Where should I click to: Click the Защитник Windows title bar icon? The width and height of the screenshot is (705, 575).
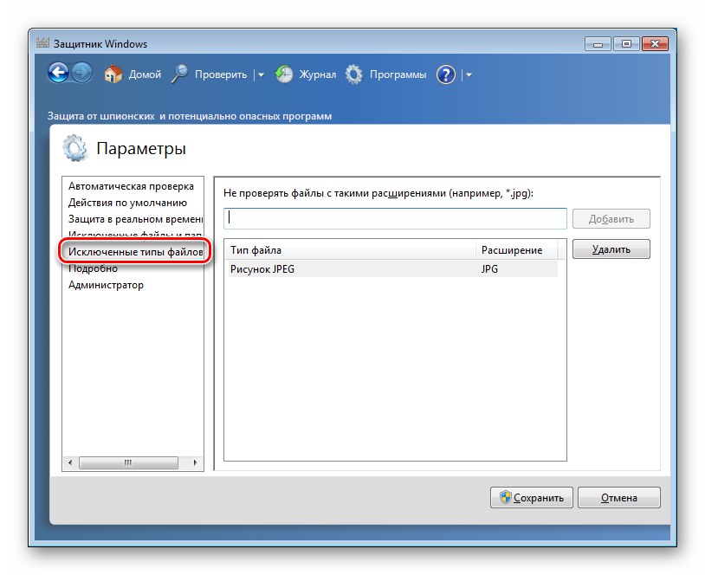pos(42,43)
